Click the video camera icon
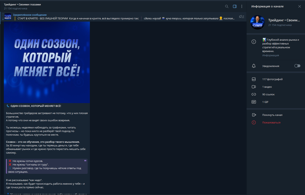305x195 pixels. (254, 87)
